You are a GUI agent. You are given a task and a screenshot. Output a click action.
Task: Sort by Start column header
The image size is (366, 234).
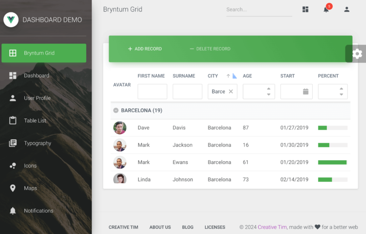pyautogui.click(x=287, y=76)
